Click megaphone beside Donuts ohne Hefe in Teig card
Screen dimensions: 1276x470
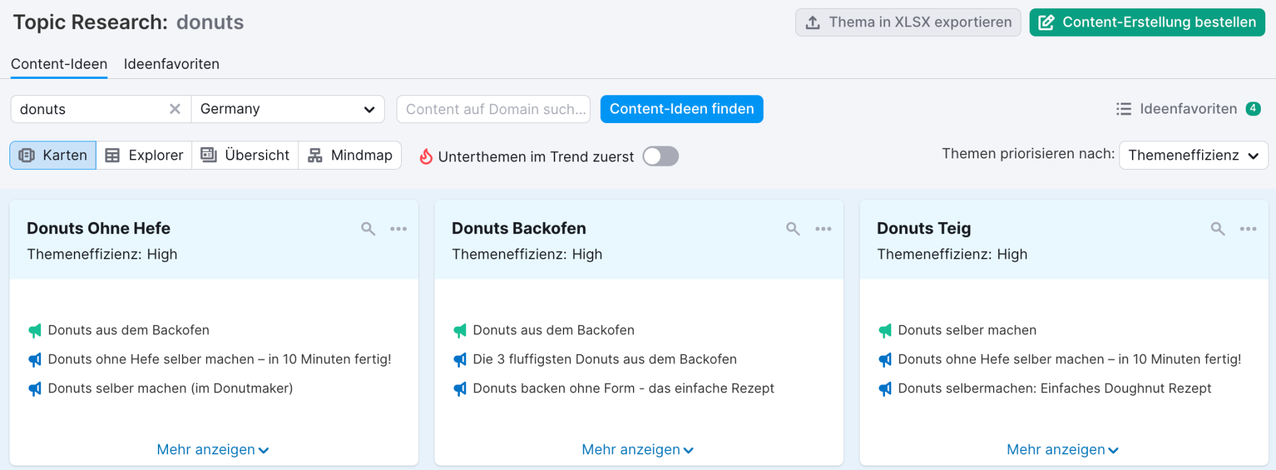point(885,360)
